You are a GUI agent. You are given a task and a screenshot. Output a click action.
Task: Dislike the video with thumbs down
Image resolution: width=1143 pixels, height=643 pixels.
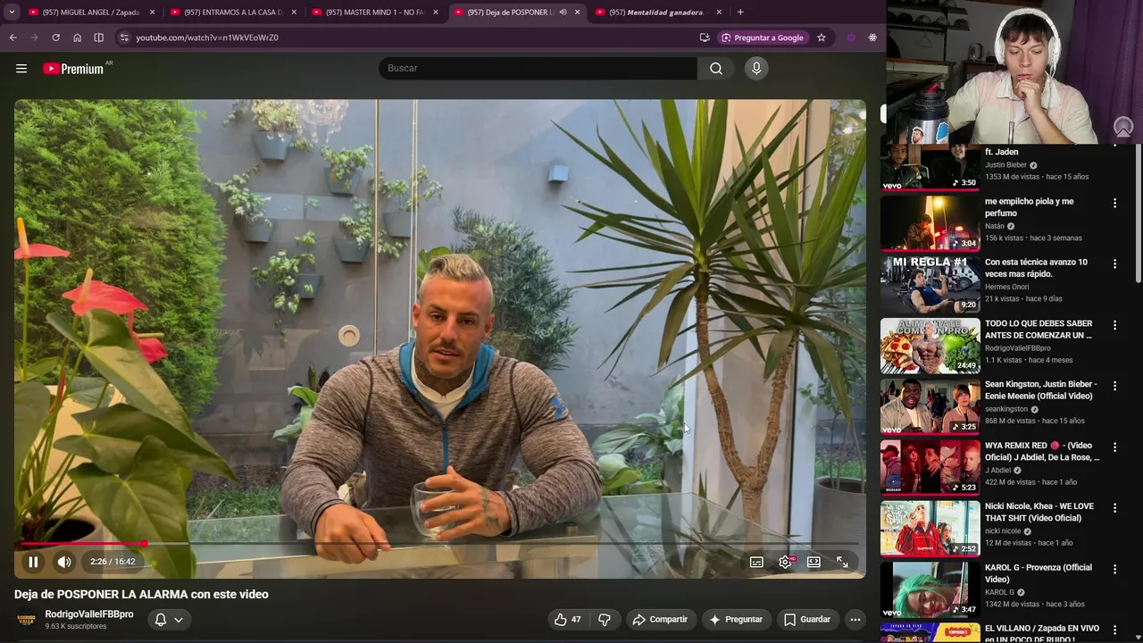[x=605, y=619]
